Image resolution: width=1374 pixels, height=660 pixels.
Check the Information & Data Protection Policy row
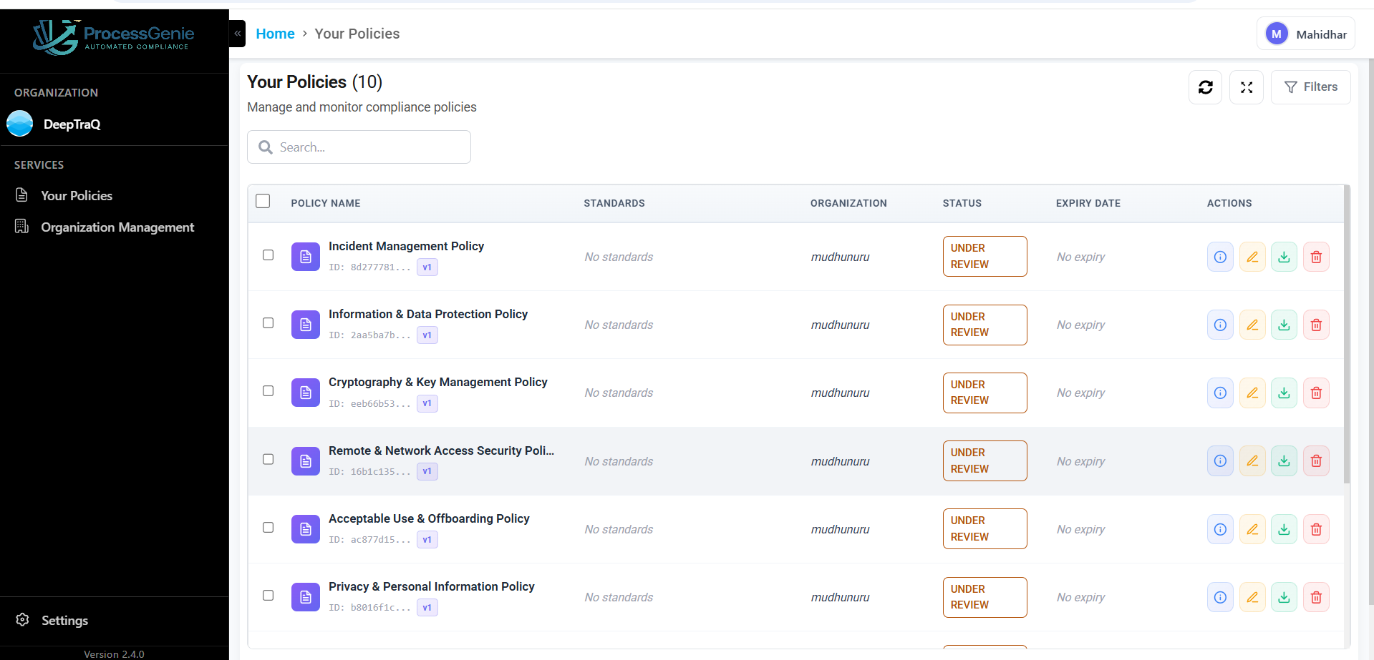click(268, 323)
